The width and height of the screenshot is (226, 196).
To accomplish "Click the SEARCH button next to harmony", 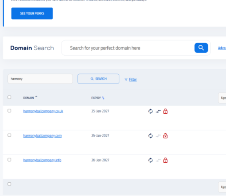I will pos(98,79).
